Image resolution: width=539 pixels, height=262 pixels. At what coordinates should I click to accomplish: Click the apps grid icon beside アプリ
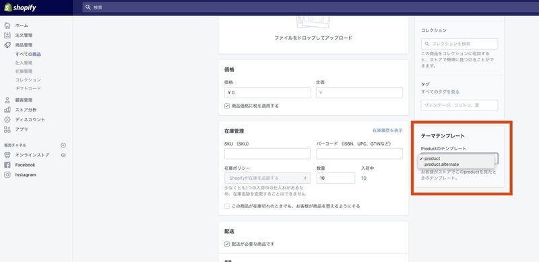click(7, 129)
